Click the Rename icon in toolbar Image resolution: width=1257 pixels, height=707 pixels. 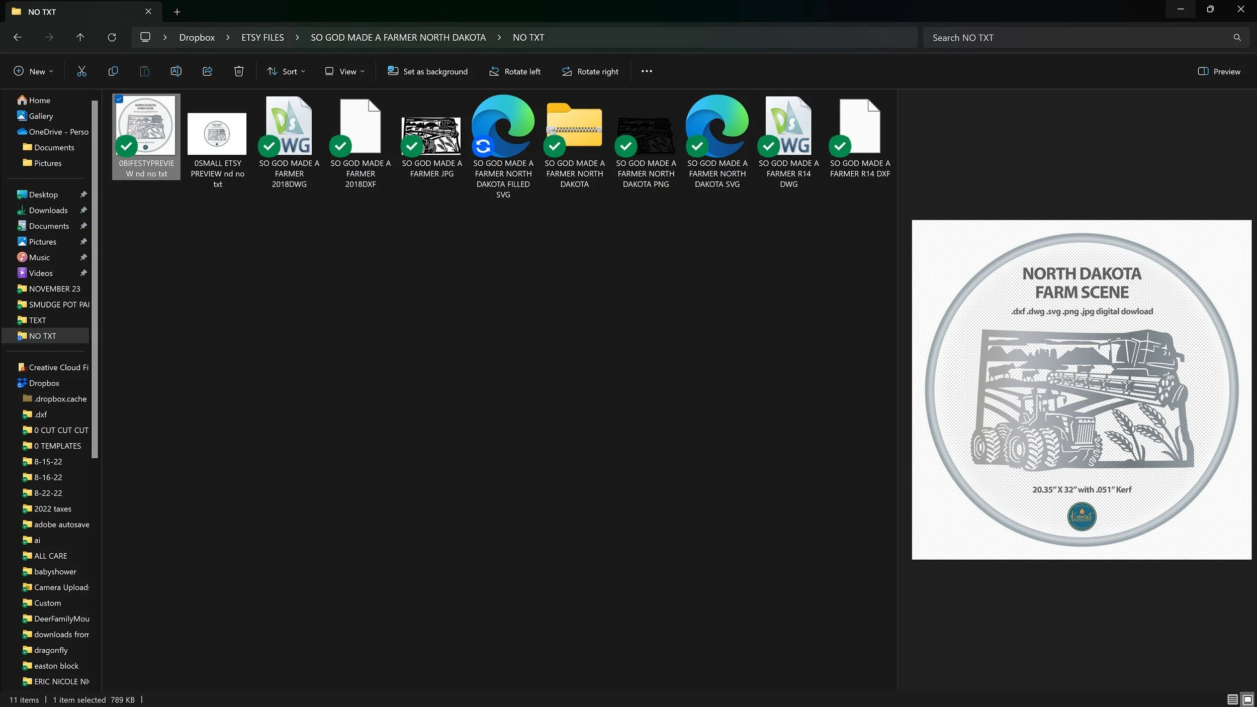(176, 71)
